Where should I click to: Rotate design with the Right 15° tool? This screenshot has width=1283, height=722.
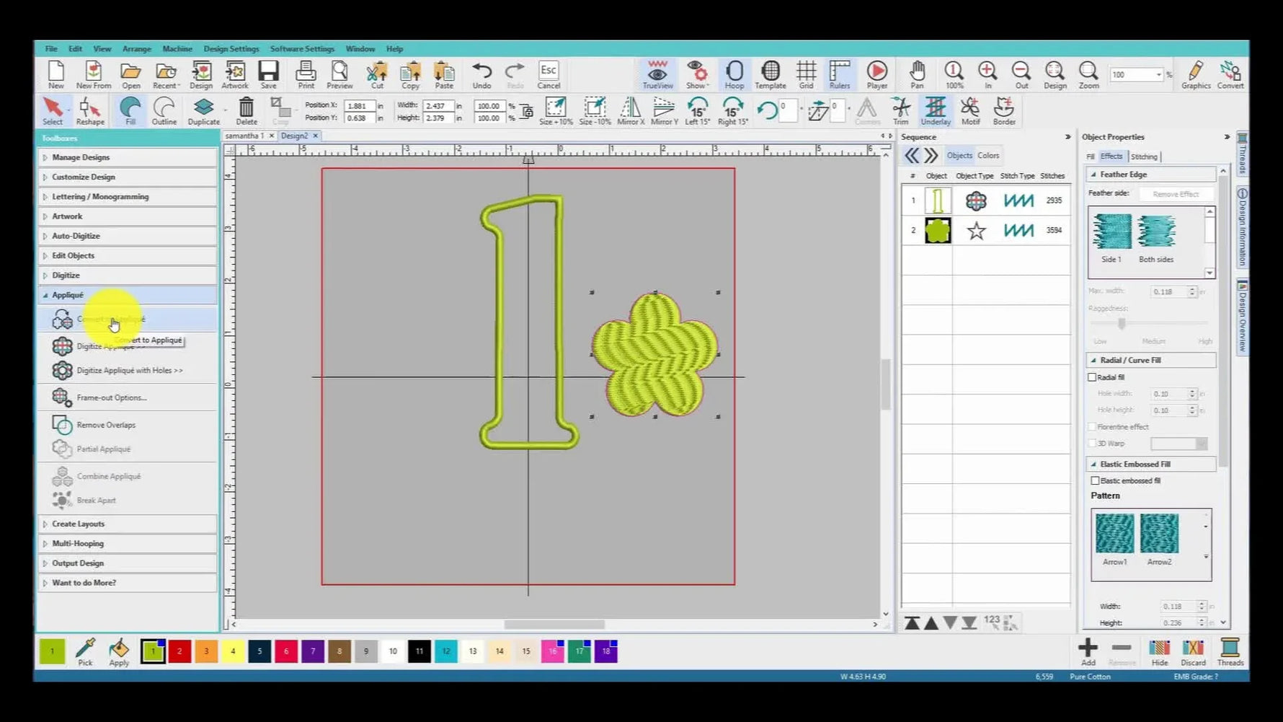pos(732,110)
